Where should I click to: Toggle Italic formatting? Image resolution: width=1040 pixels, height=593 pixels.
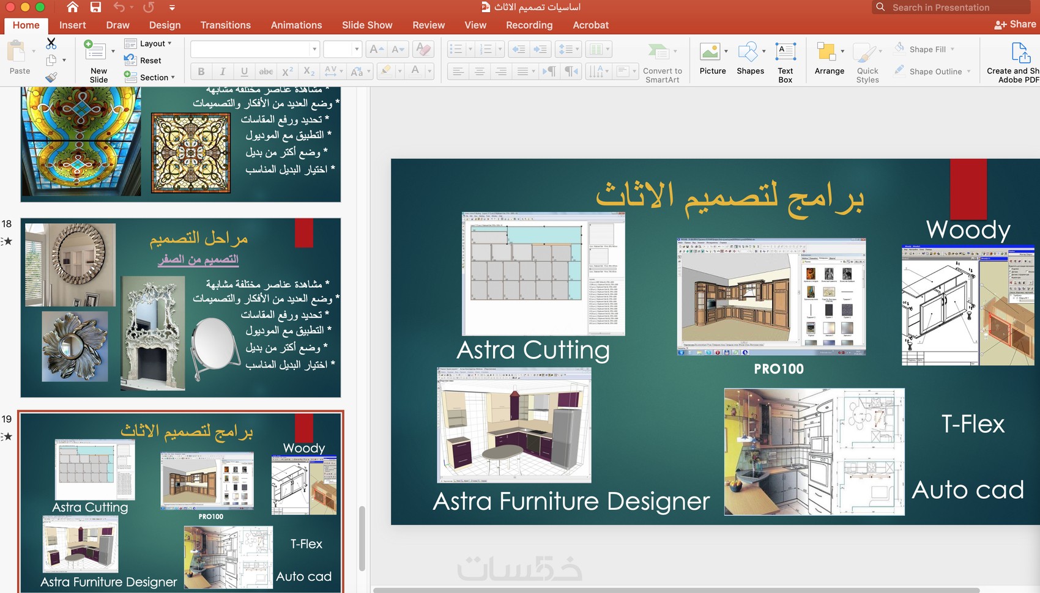[x=223, y=72]
